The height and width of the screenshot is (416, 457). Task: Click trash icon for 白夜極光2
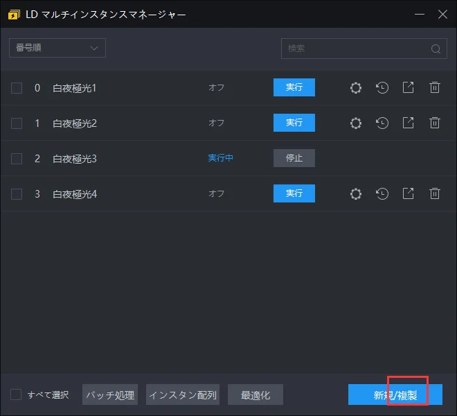point(435,123)
